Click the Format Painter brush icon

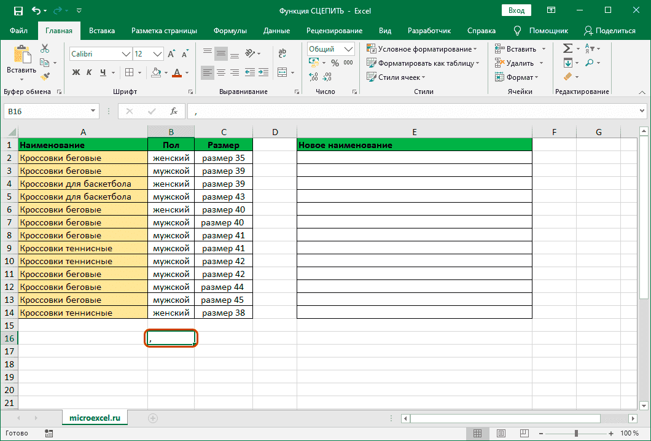coord(45,76)
